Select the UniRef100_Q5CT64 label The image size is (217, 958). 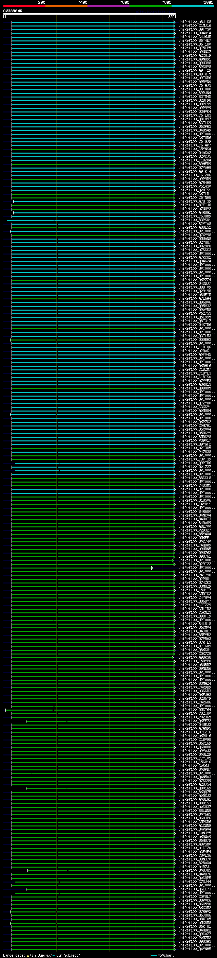(195, 710)
